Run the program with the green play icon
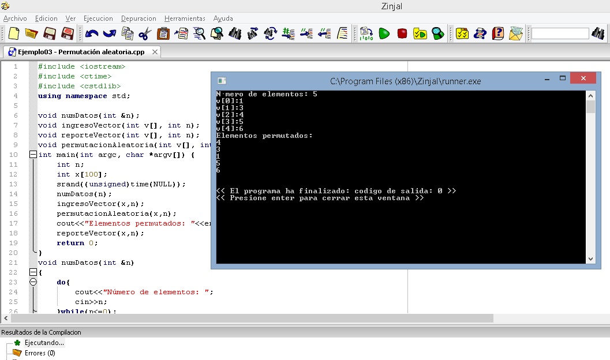Viewport: 610px width, 360px height. click(383, 33)
